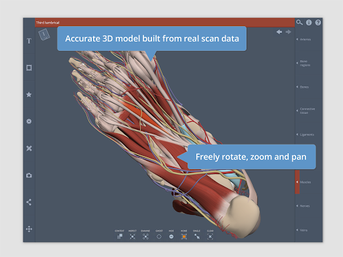Open the crossed tools icon in sidebar
Image resolution: width=343 pixels, height=257 pixels.
(x=29, y=149)
